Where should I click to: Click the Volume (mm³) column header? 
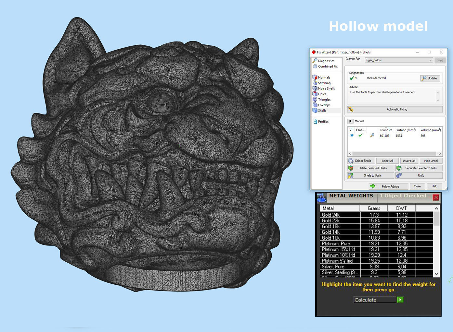(x=431, y=130)
